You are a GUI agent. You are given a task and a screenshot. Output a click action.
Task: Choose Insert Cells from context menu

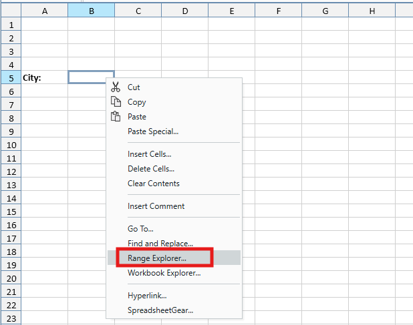pyautogui.click(x=149, y=154)
